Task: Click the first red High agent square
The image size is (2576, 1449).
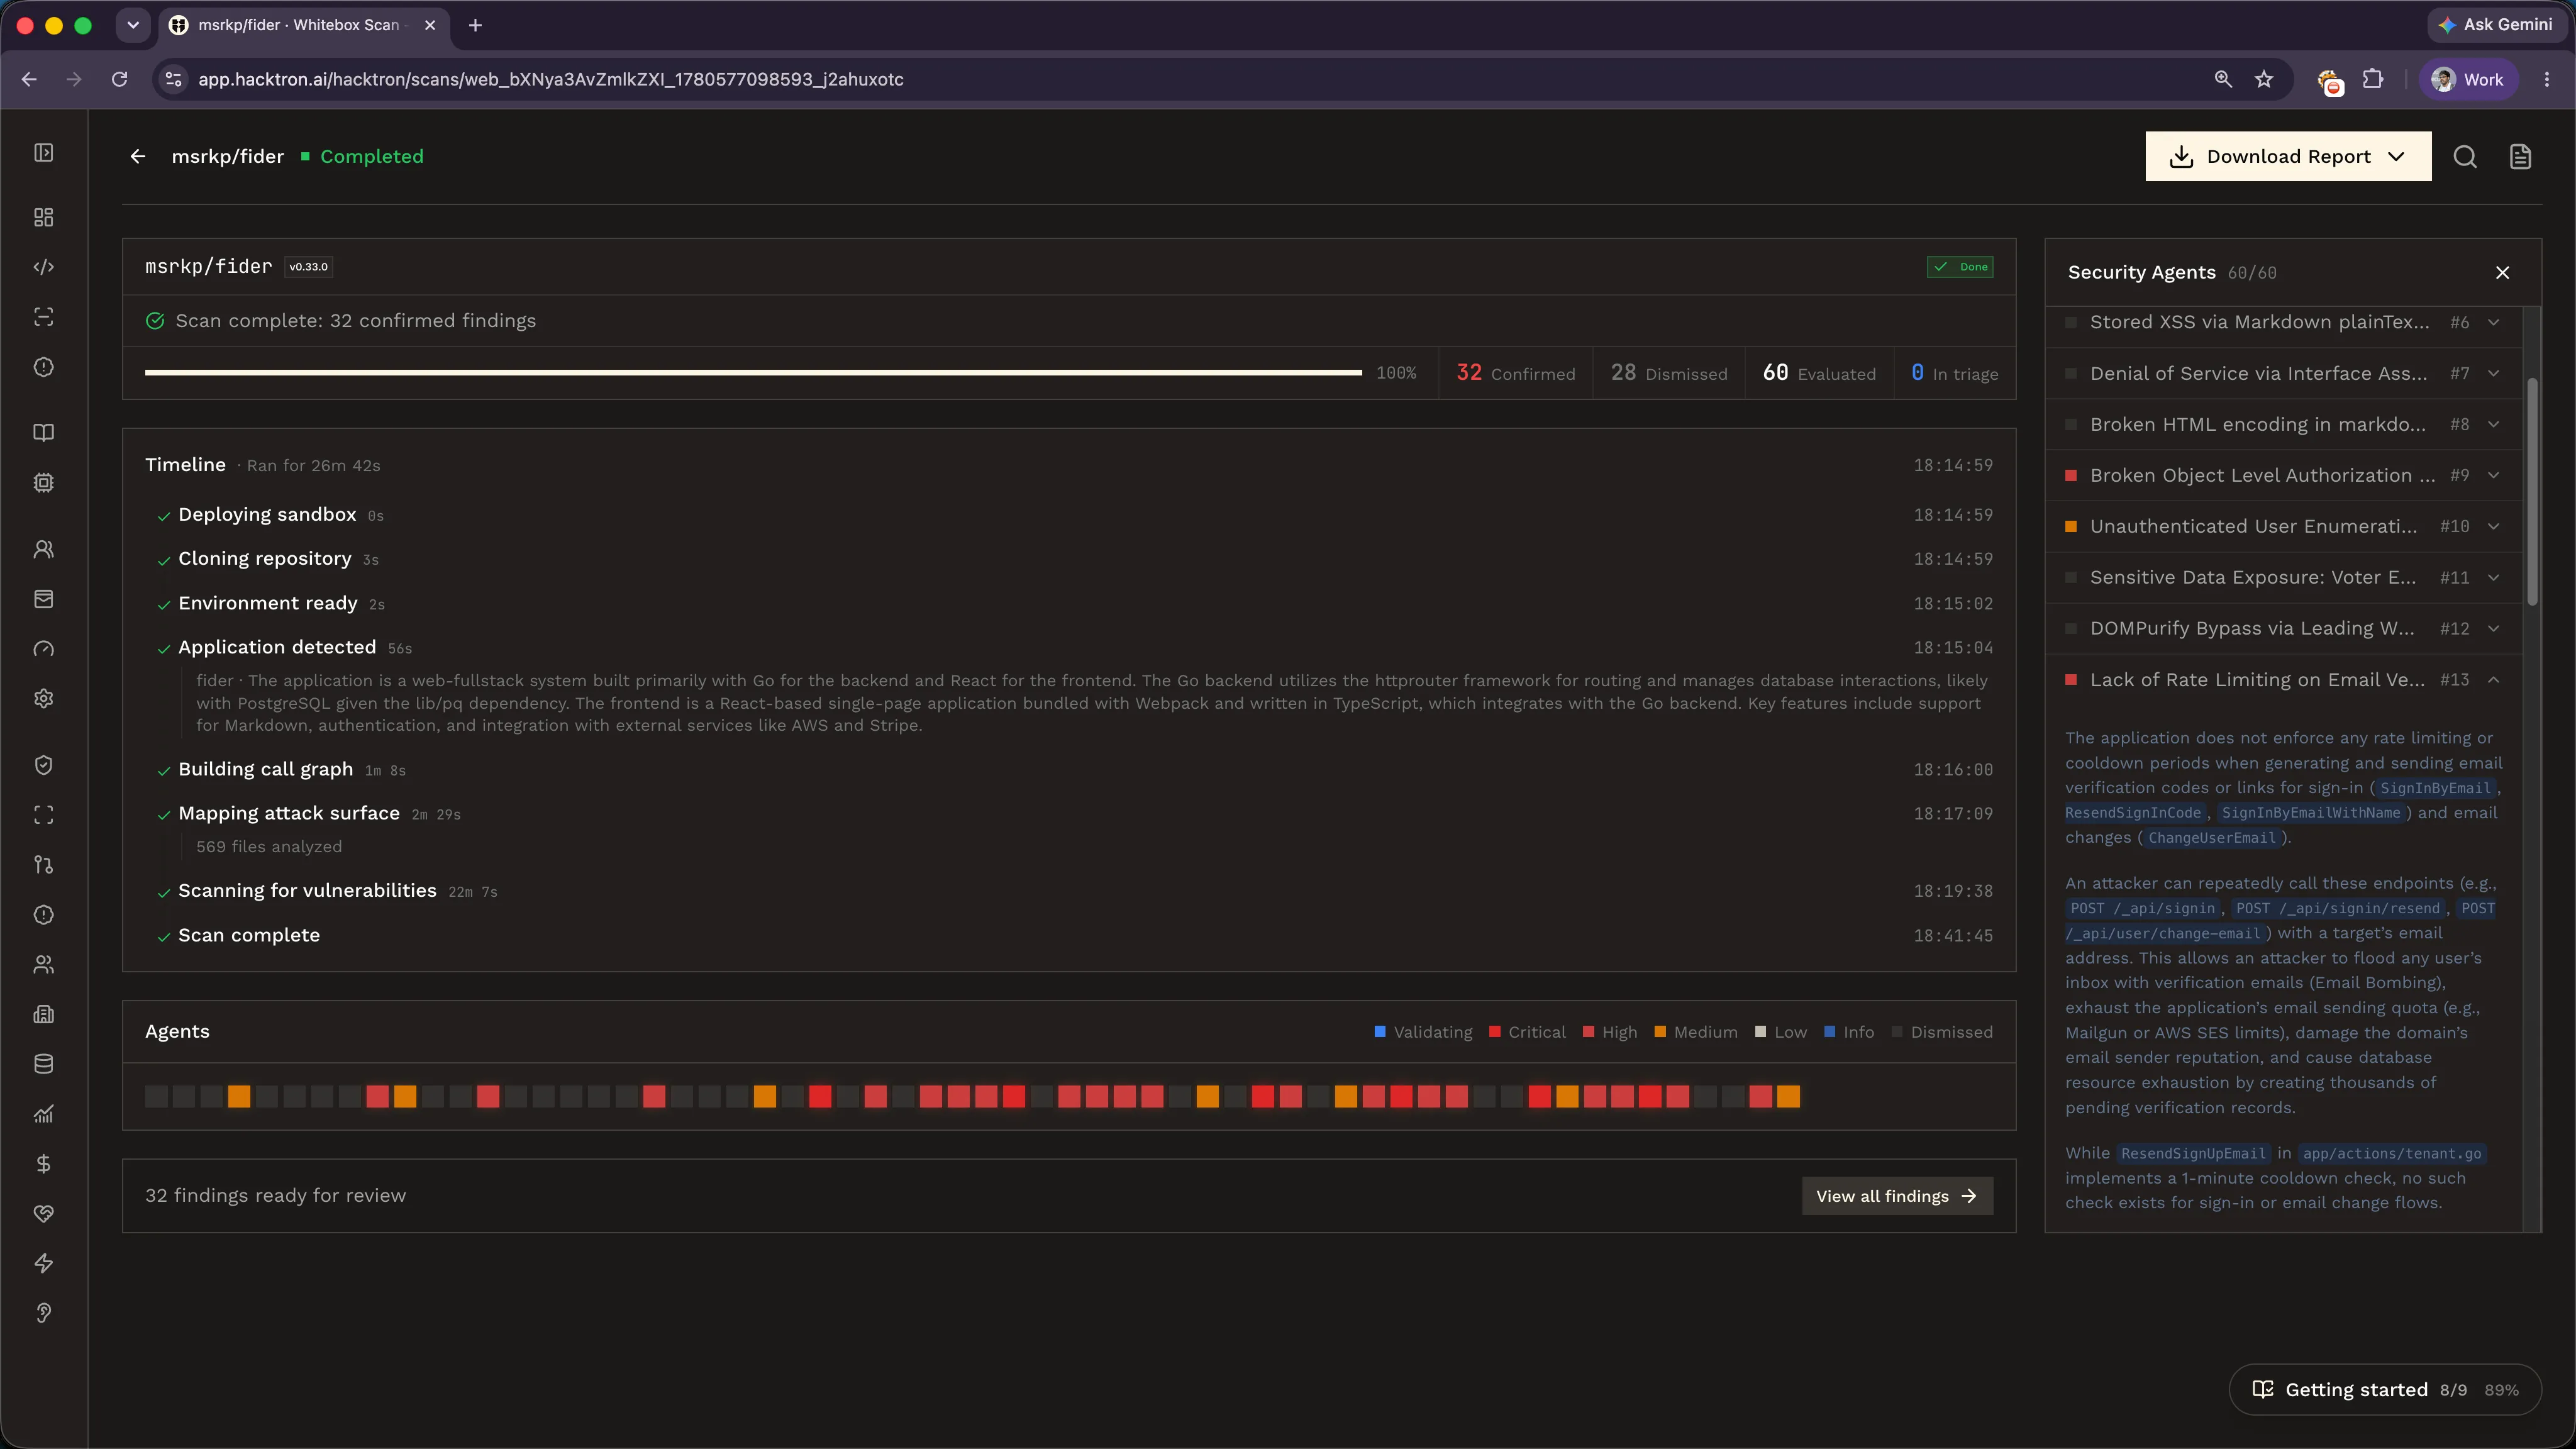Action: pos(377,1097)
